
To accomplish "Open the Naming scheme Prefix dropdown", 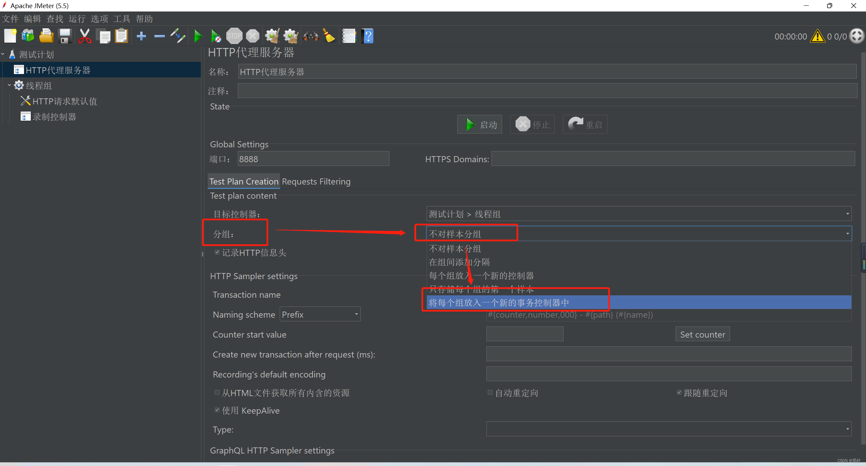I will click(320, 314).
